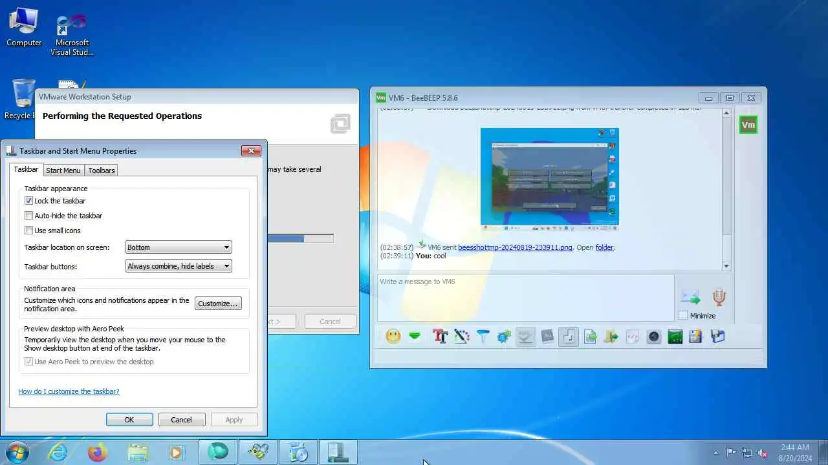Click chat scrollbar down arrow
Viewport: 828px width, 465px height.
click(726, 266)
